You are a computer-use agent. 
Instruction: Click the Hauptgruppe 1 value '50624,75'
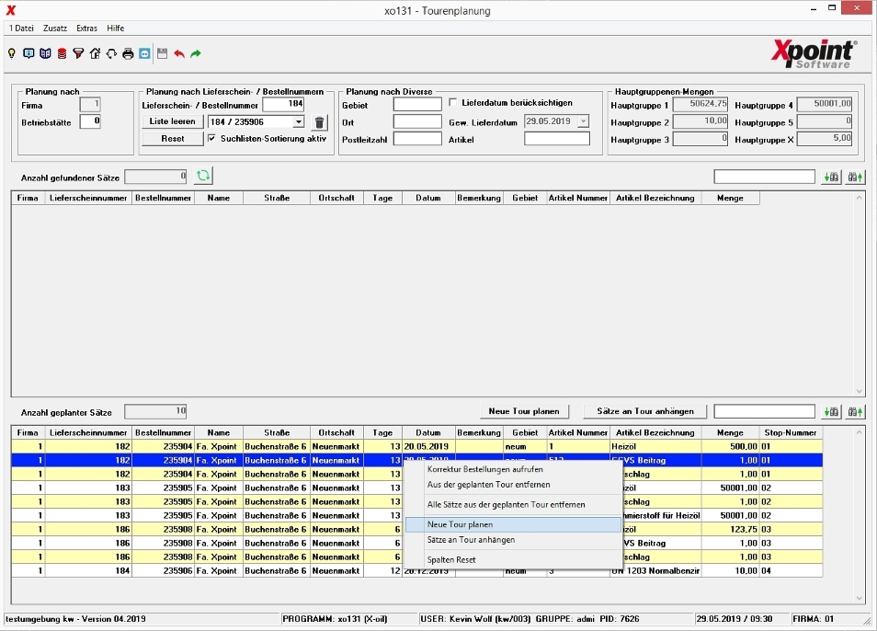[700, 104]
